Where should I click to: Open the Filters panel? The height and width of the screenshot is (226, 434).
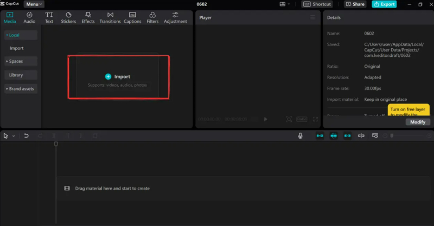pos(152,17)
